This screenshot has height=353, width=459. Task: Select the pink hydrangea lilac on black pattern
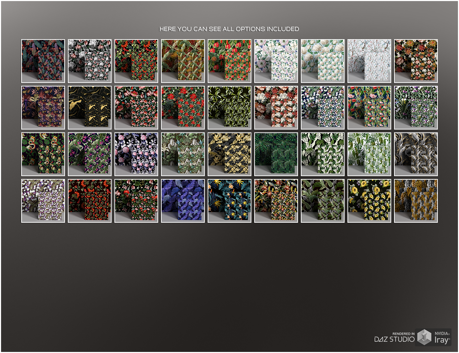(x=136, y=154)
